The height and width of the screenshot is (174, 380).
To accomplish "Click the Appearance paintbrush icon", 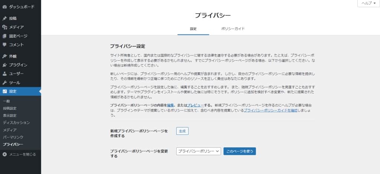I will tap(4, 56).
